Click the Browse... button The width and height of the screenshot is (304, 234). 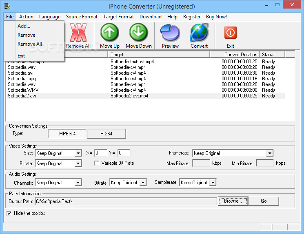pos(233,201)
